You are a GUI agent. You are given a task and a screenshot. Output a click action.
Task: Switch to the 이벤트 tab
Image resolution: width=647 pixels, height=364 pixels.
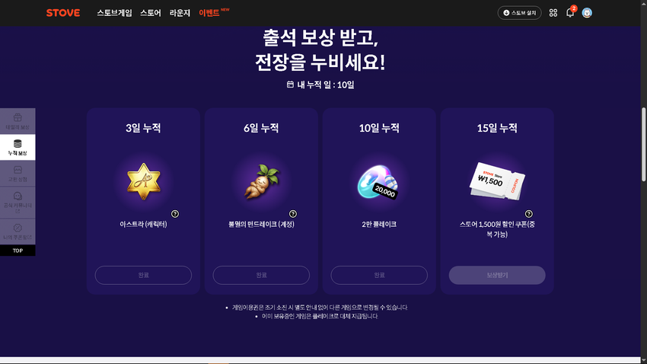pos(209,13)
